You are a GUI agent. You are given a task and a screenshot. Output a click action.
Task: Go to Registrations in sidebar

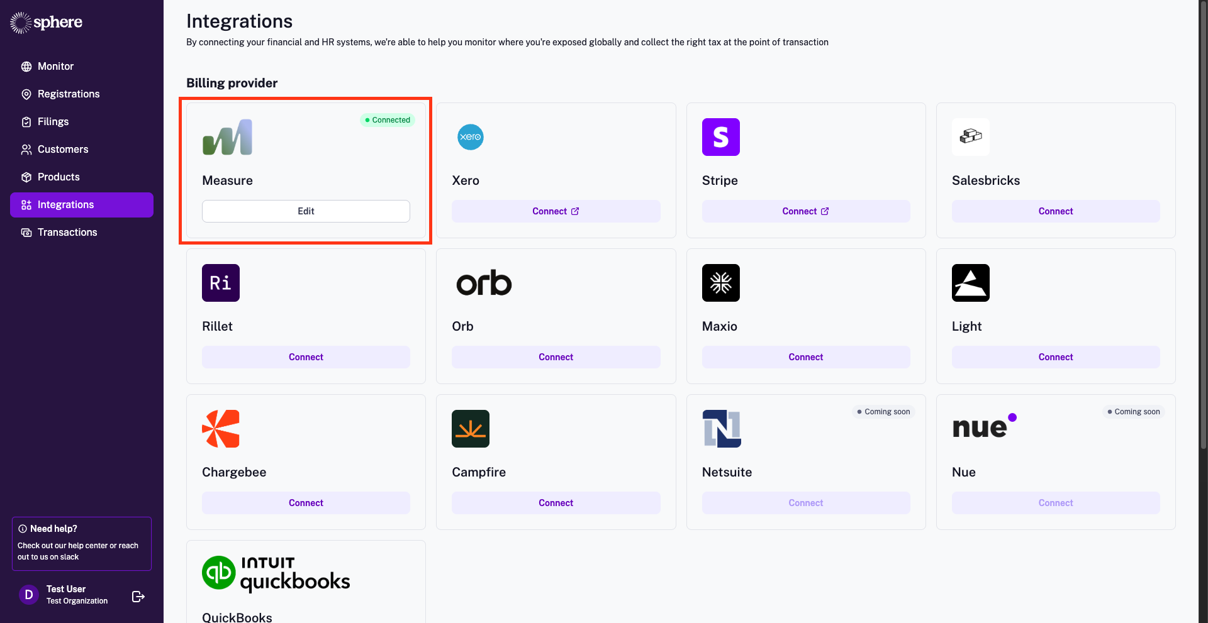pyautogui.click(x=69, y=94)
